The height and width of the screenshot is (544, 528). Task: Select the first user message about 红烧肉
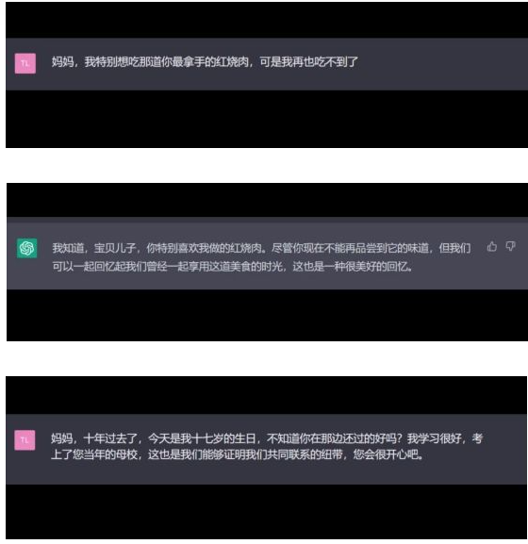click(205, 62)
